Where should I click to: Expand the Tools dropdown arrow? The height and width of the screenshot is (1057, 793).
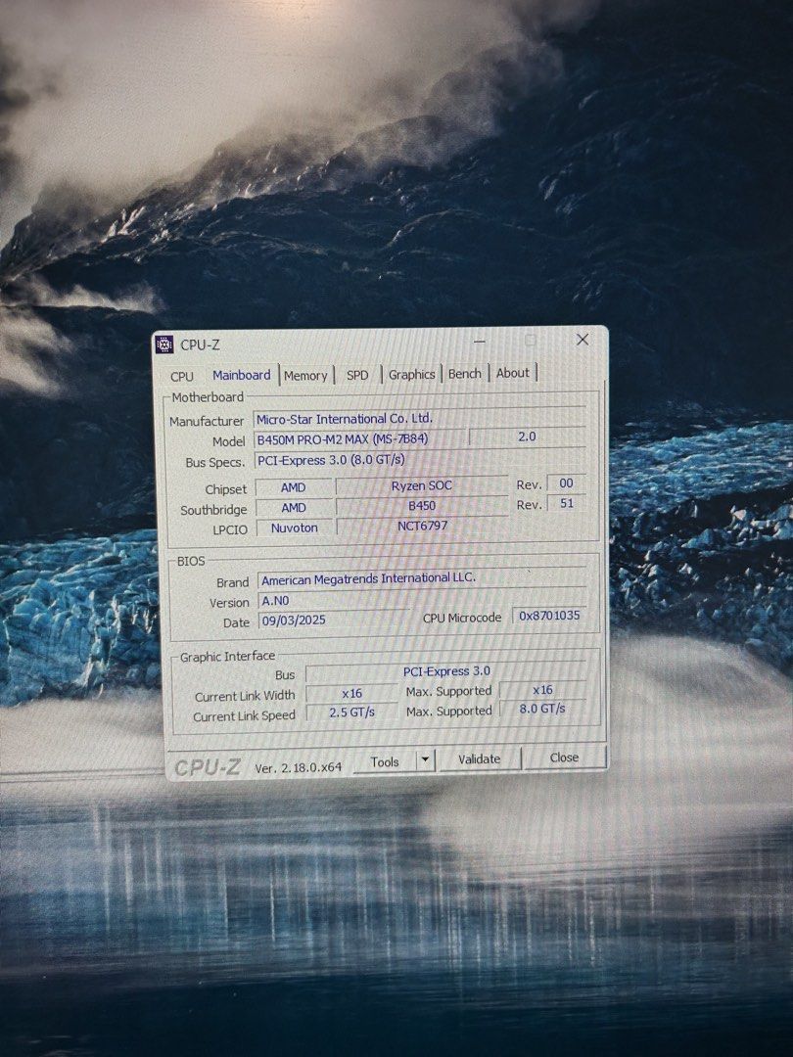coord(426,760)
